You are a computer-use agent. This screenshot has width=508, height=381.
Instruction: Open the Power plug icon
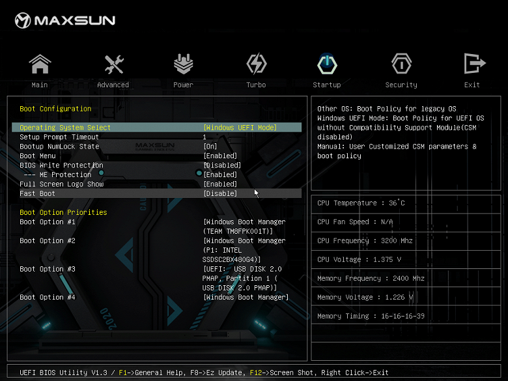[x=184, y=64]
